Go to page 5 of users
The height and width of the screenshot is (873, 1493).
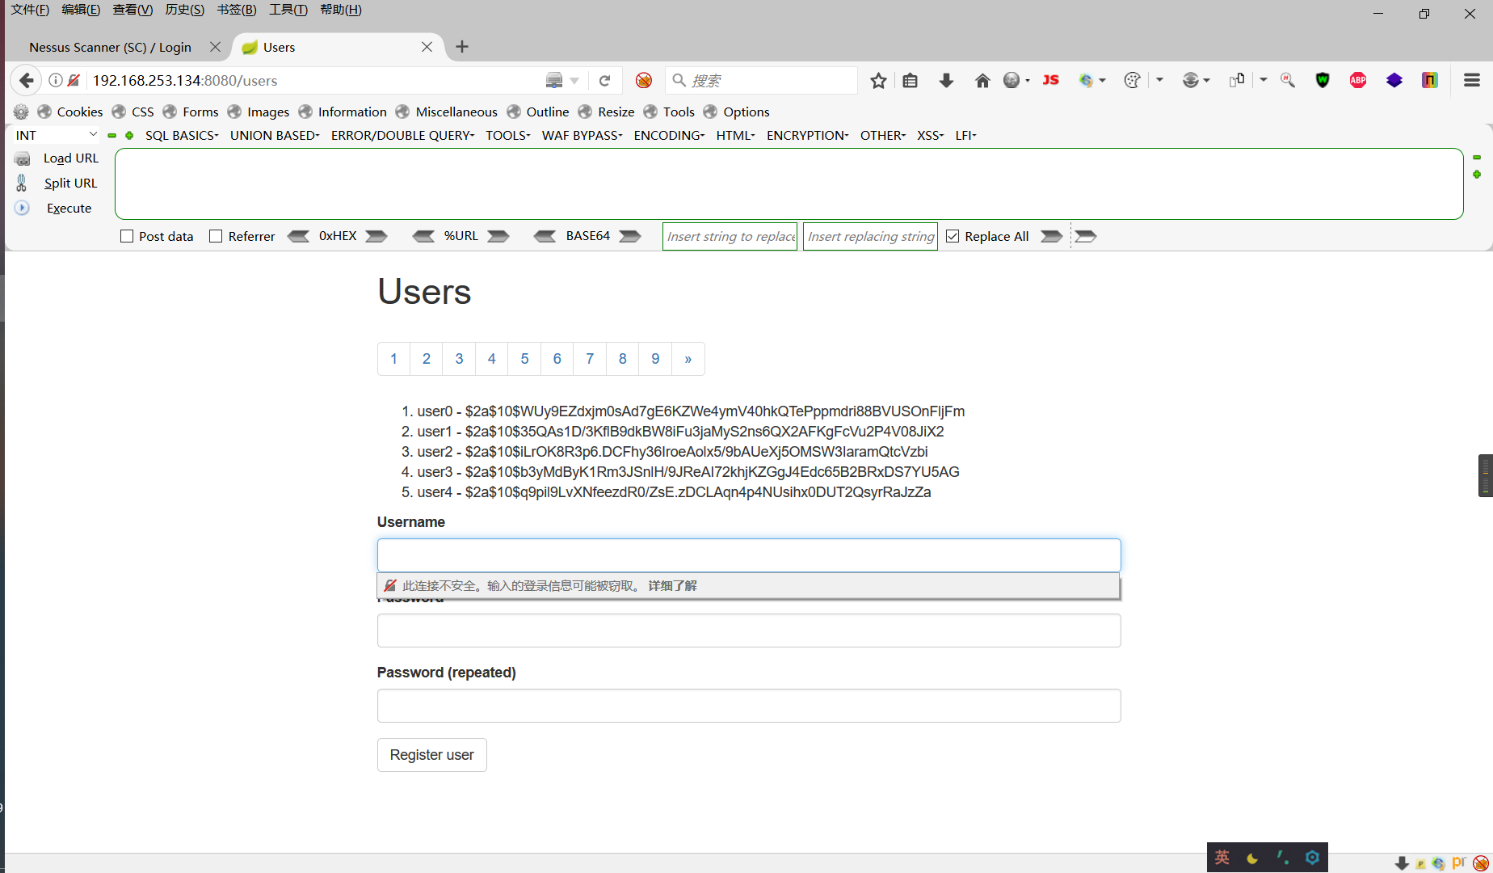(524, 359)
